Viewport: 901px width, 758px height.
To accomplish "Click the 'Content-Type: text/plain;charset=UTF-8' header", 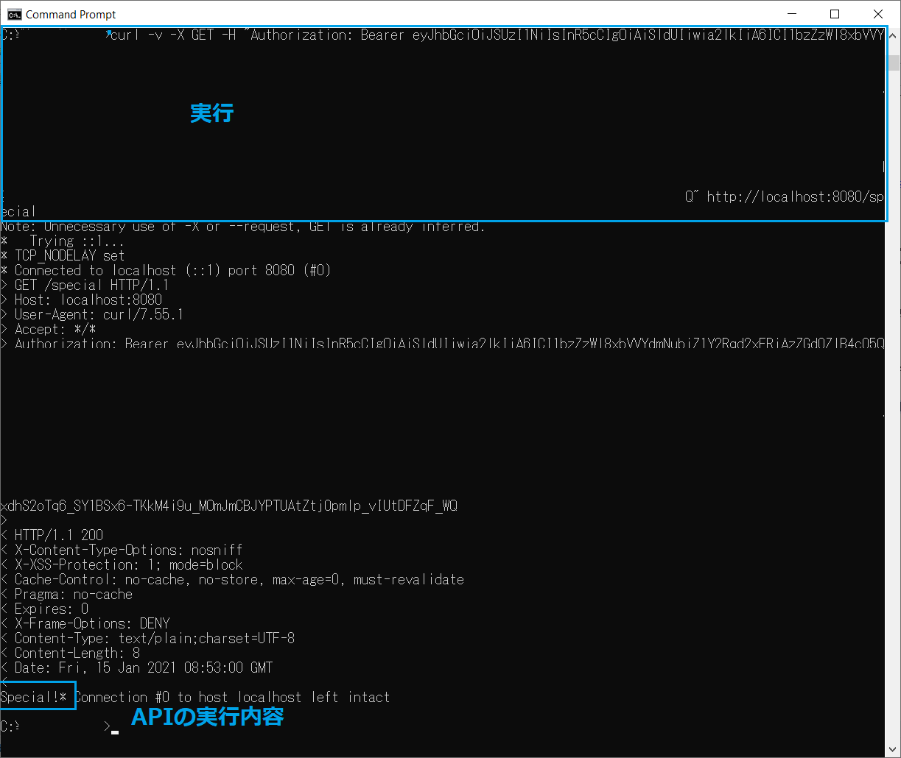I will pyautogui.click(x=147, y=638).
